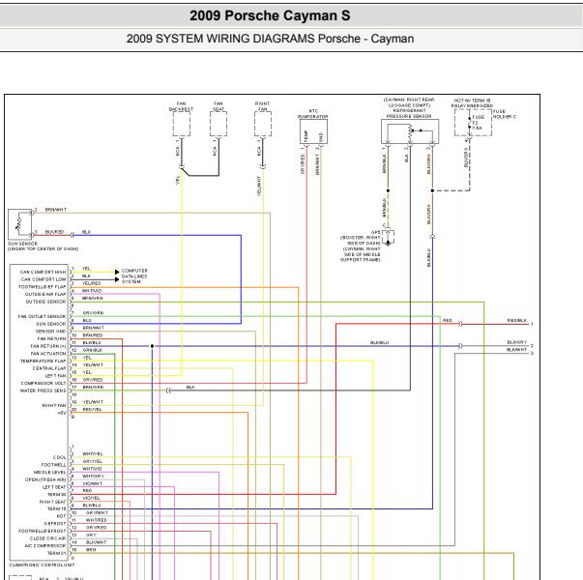Click the GRY/WHT wire color label
The height and width of the screenshot is (580, 583).
point(97,512)
